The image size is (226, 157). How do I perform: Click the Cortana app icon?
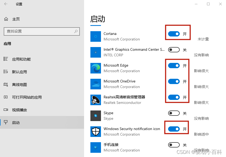(x=96, y=36)
